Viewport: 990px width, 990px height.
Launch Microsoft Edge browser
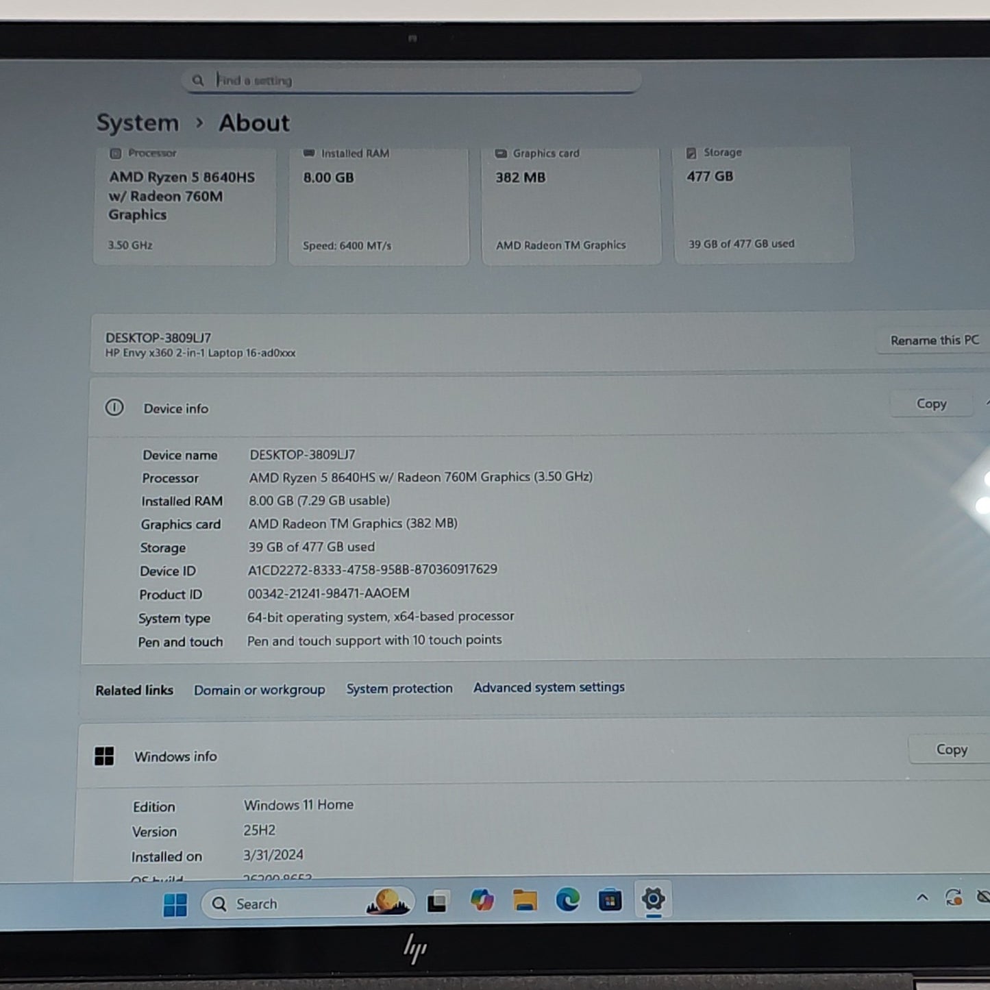[567, 900]
